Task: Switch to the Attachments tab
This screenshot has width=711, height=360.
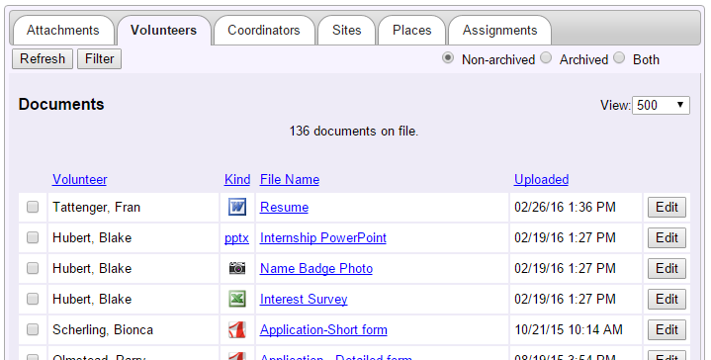Action: tap(63, 31)
